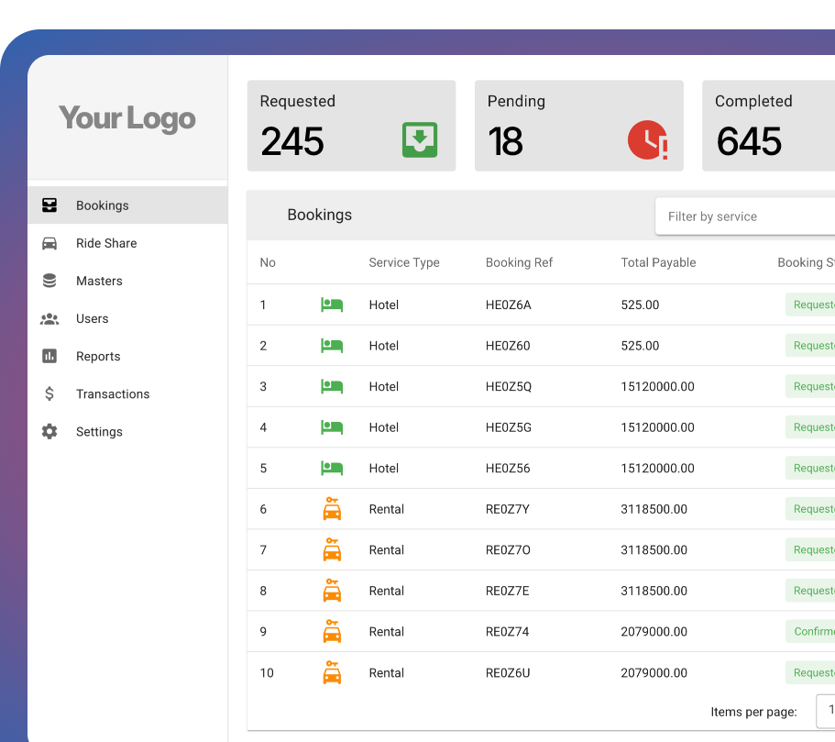
Task: Click the rental car icon for RE0Z7E
Action: click(332, 591)
